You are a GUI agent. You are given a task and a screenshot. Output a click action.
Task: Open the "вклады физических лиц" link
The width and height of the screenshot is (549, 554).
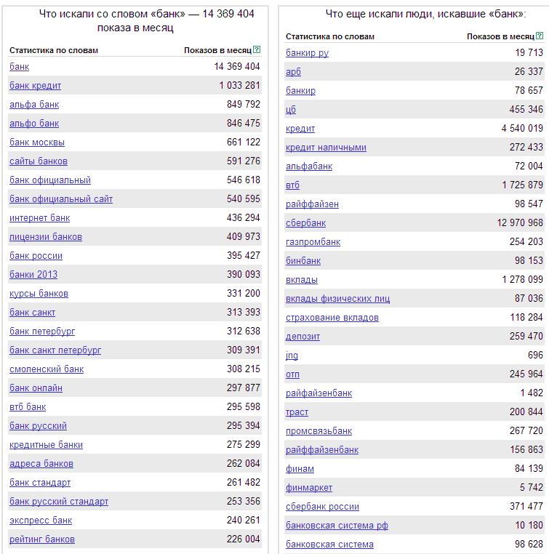click(337, 299)
